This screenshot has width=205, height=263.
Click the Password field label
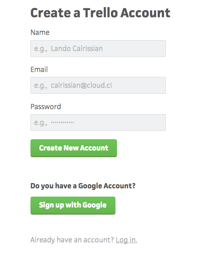46,107
